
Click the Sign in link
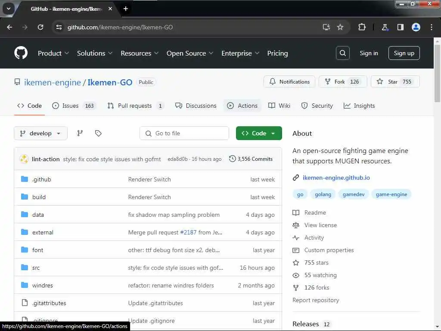tap(369, 53)
